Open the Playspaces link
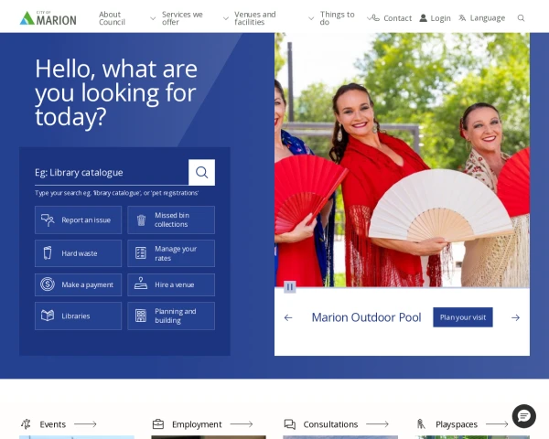549x439 pixels. tap(457, 424)
